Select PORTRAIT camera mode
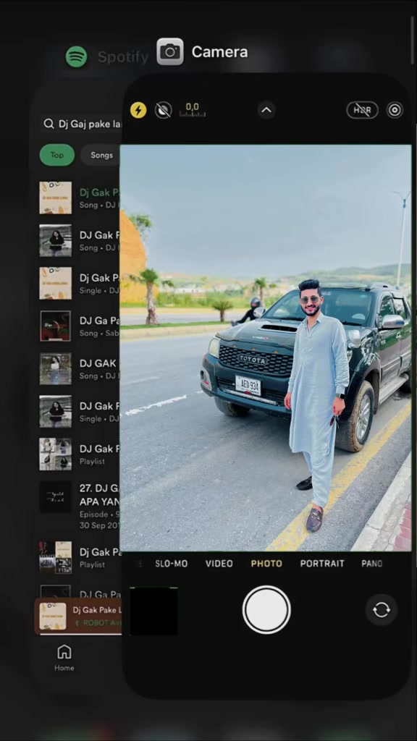This screenshot has width=417, height=741. click(322, 564)
